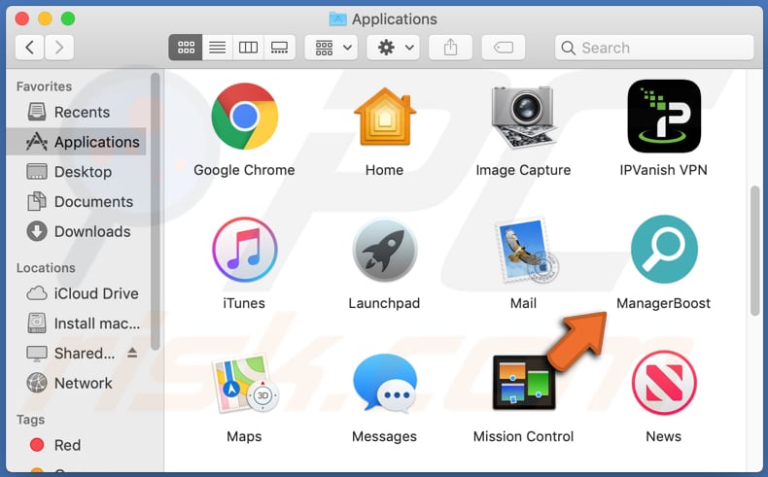Viewport: 768px width, 477px height.
Task: Select the ManagerBoost magnifier icon
Action: point(664,249)
